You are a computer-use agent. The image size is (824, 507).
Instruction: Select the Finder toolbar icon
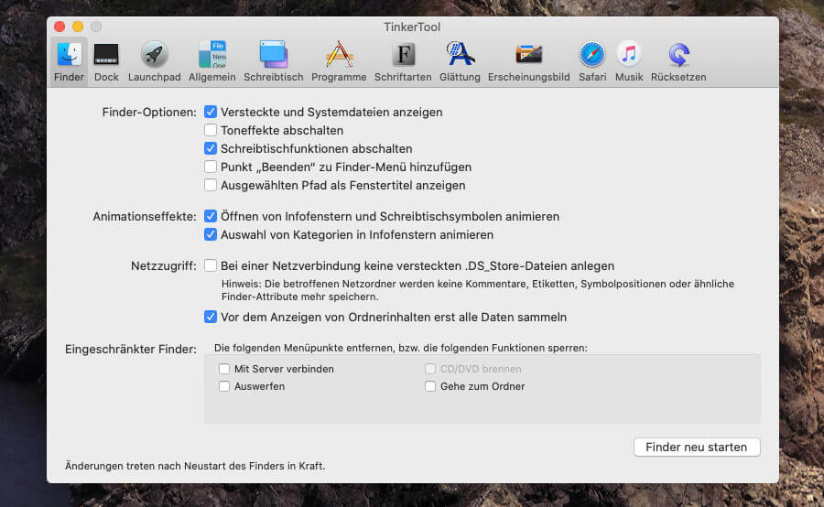69,61
